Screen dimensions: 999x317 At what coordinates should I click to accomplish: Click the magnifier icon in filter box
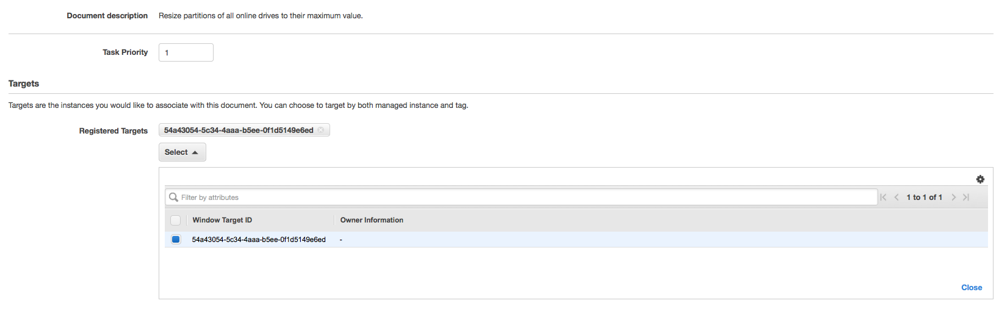coord(173,197)
